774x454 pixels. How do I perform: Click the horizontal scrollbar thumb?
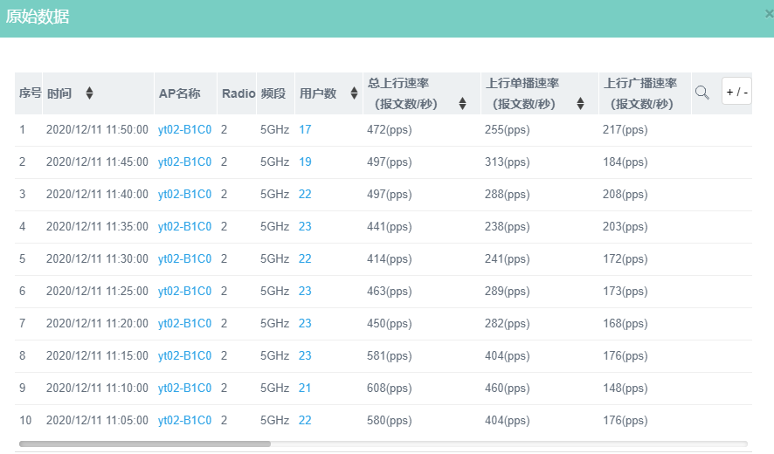click(x=145, y=444)
